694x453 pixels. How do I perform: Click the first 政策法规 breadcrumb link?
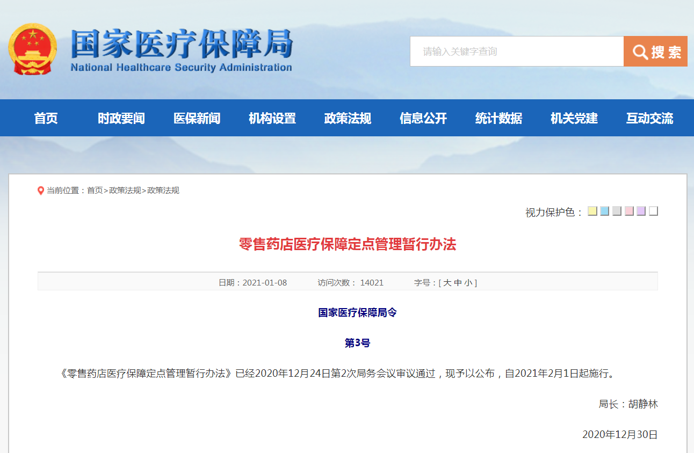(125, 191)
